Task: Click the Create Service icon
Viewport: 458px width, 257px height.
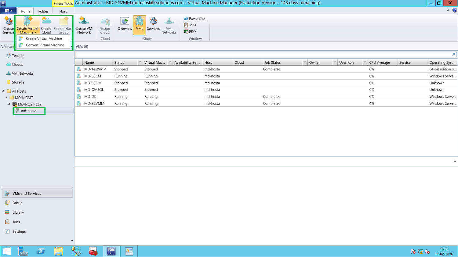Action: point(8,24)
